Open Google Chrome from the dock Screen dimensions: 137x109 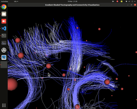click(4, 7)
